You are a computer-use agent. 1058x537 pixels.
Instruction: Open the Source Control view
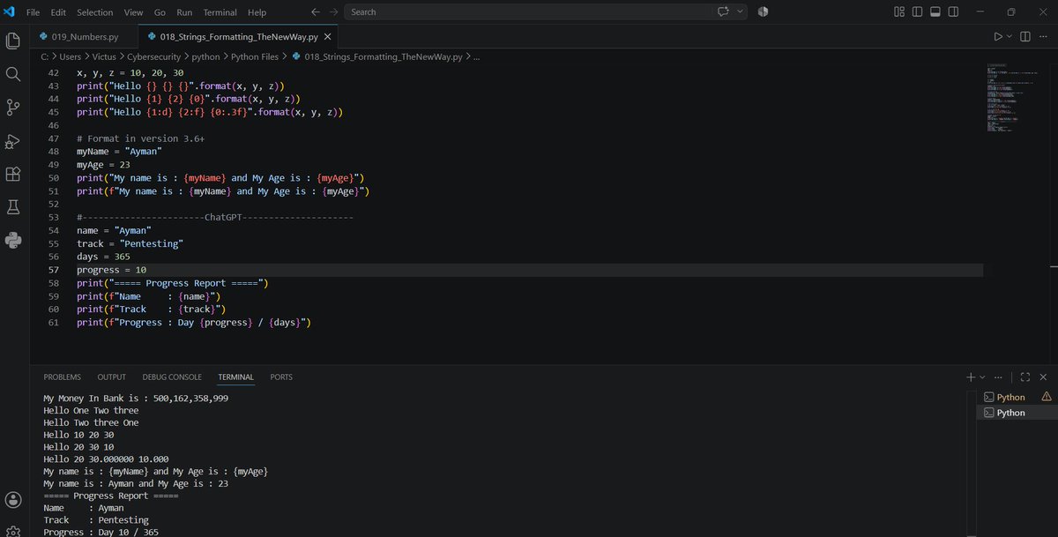click(x=13, y=108)
